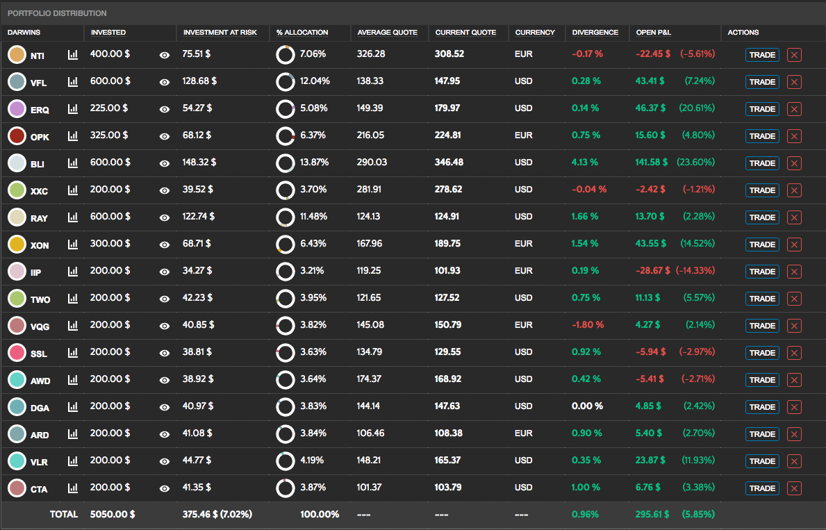The width and height of the screenshot is (826, 530).
Task: Click the % Allocation column header
Action: pyautogui.click(x=302, y=33)
